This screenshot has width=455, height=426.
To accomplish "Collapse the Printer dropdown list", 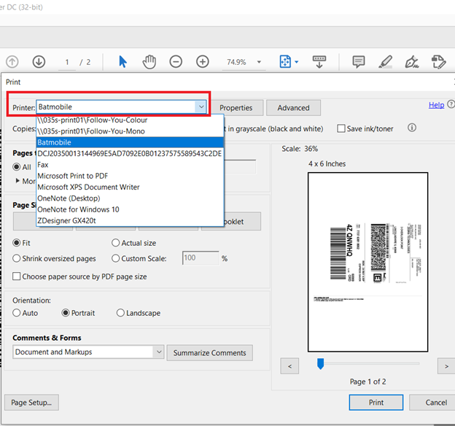I will click(201, 107).
